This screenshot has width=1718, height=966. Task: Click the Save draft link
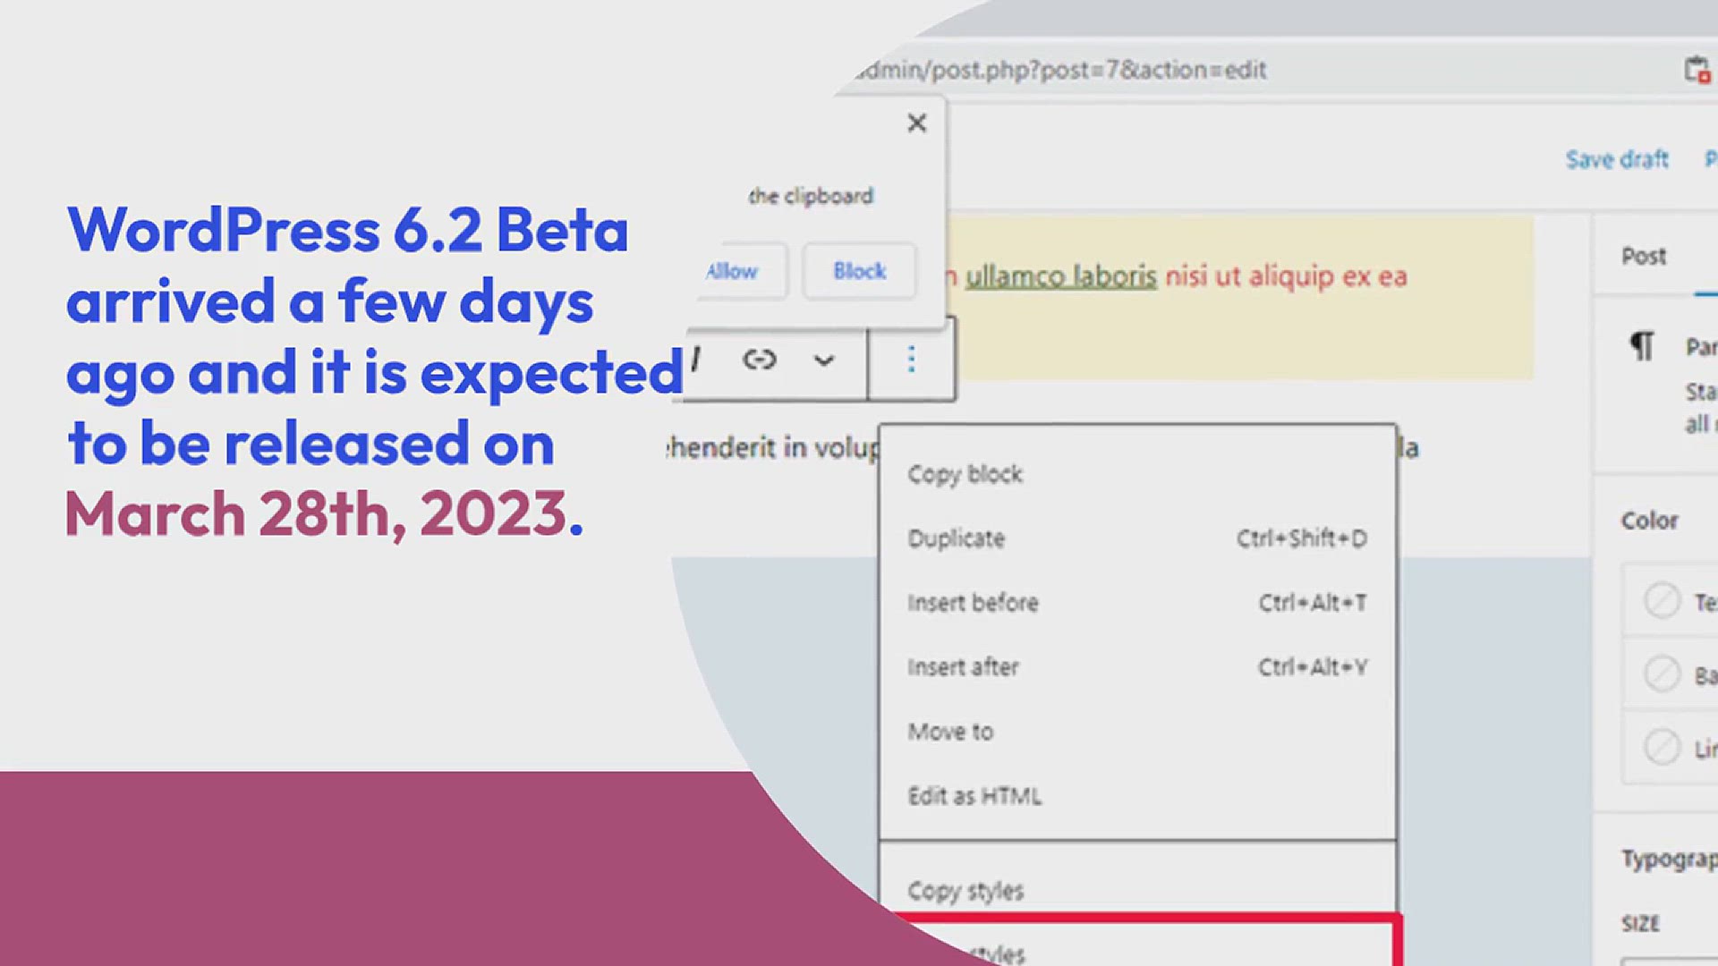coord(1617,159)
